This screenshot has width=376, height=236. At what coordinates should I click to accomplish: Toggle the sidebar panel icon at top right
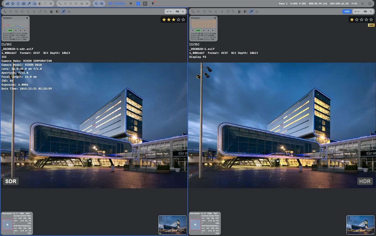point(370,4)
